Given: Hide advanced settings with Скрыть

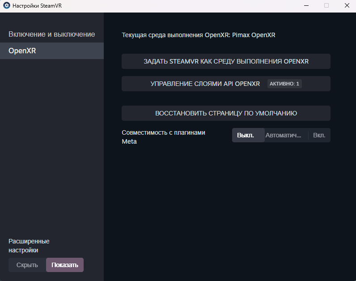Looking at the screenshot, I should click(27, 265).
